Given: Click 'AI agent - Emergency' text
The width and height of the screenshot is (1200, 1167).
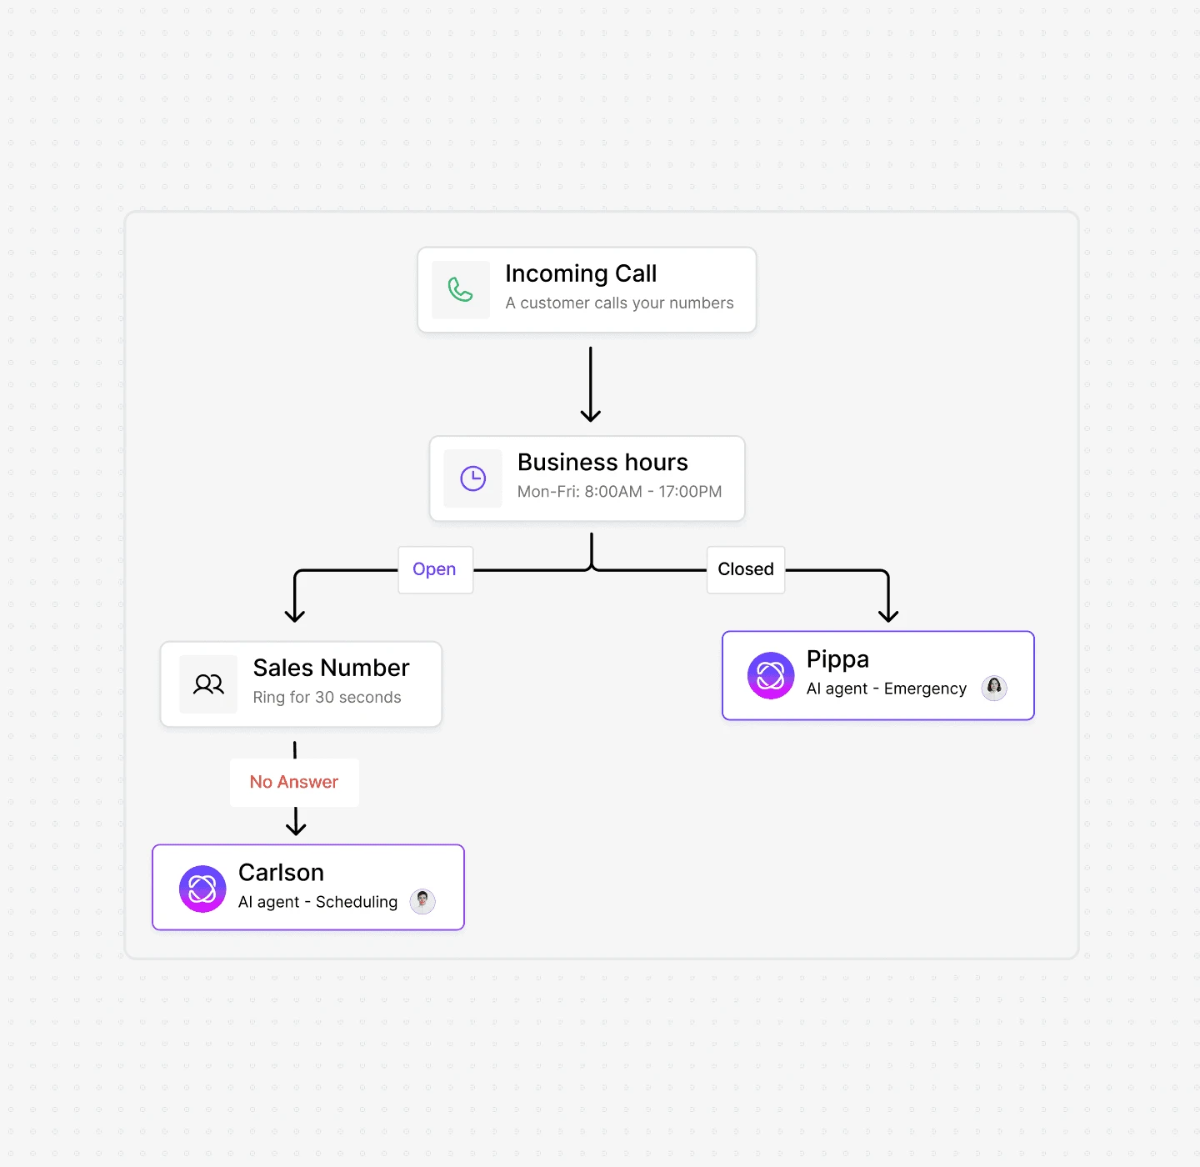Looking at the screenshot, I should pyautogui.click(x=887, y=689).
